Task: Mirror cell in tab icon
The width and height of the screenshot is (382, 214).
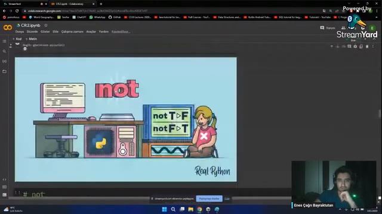Action: click(361, 46)
